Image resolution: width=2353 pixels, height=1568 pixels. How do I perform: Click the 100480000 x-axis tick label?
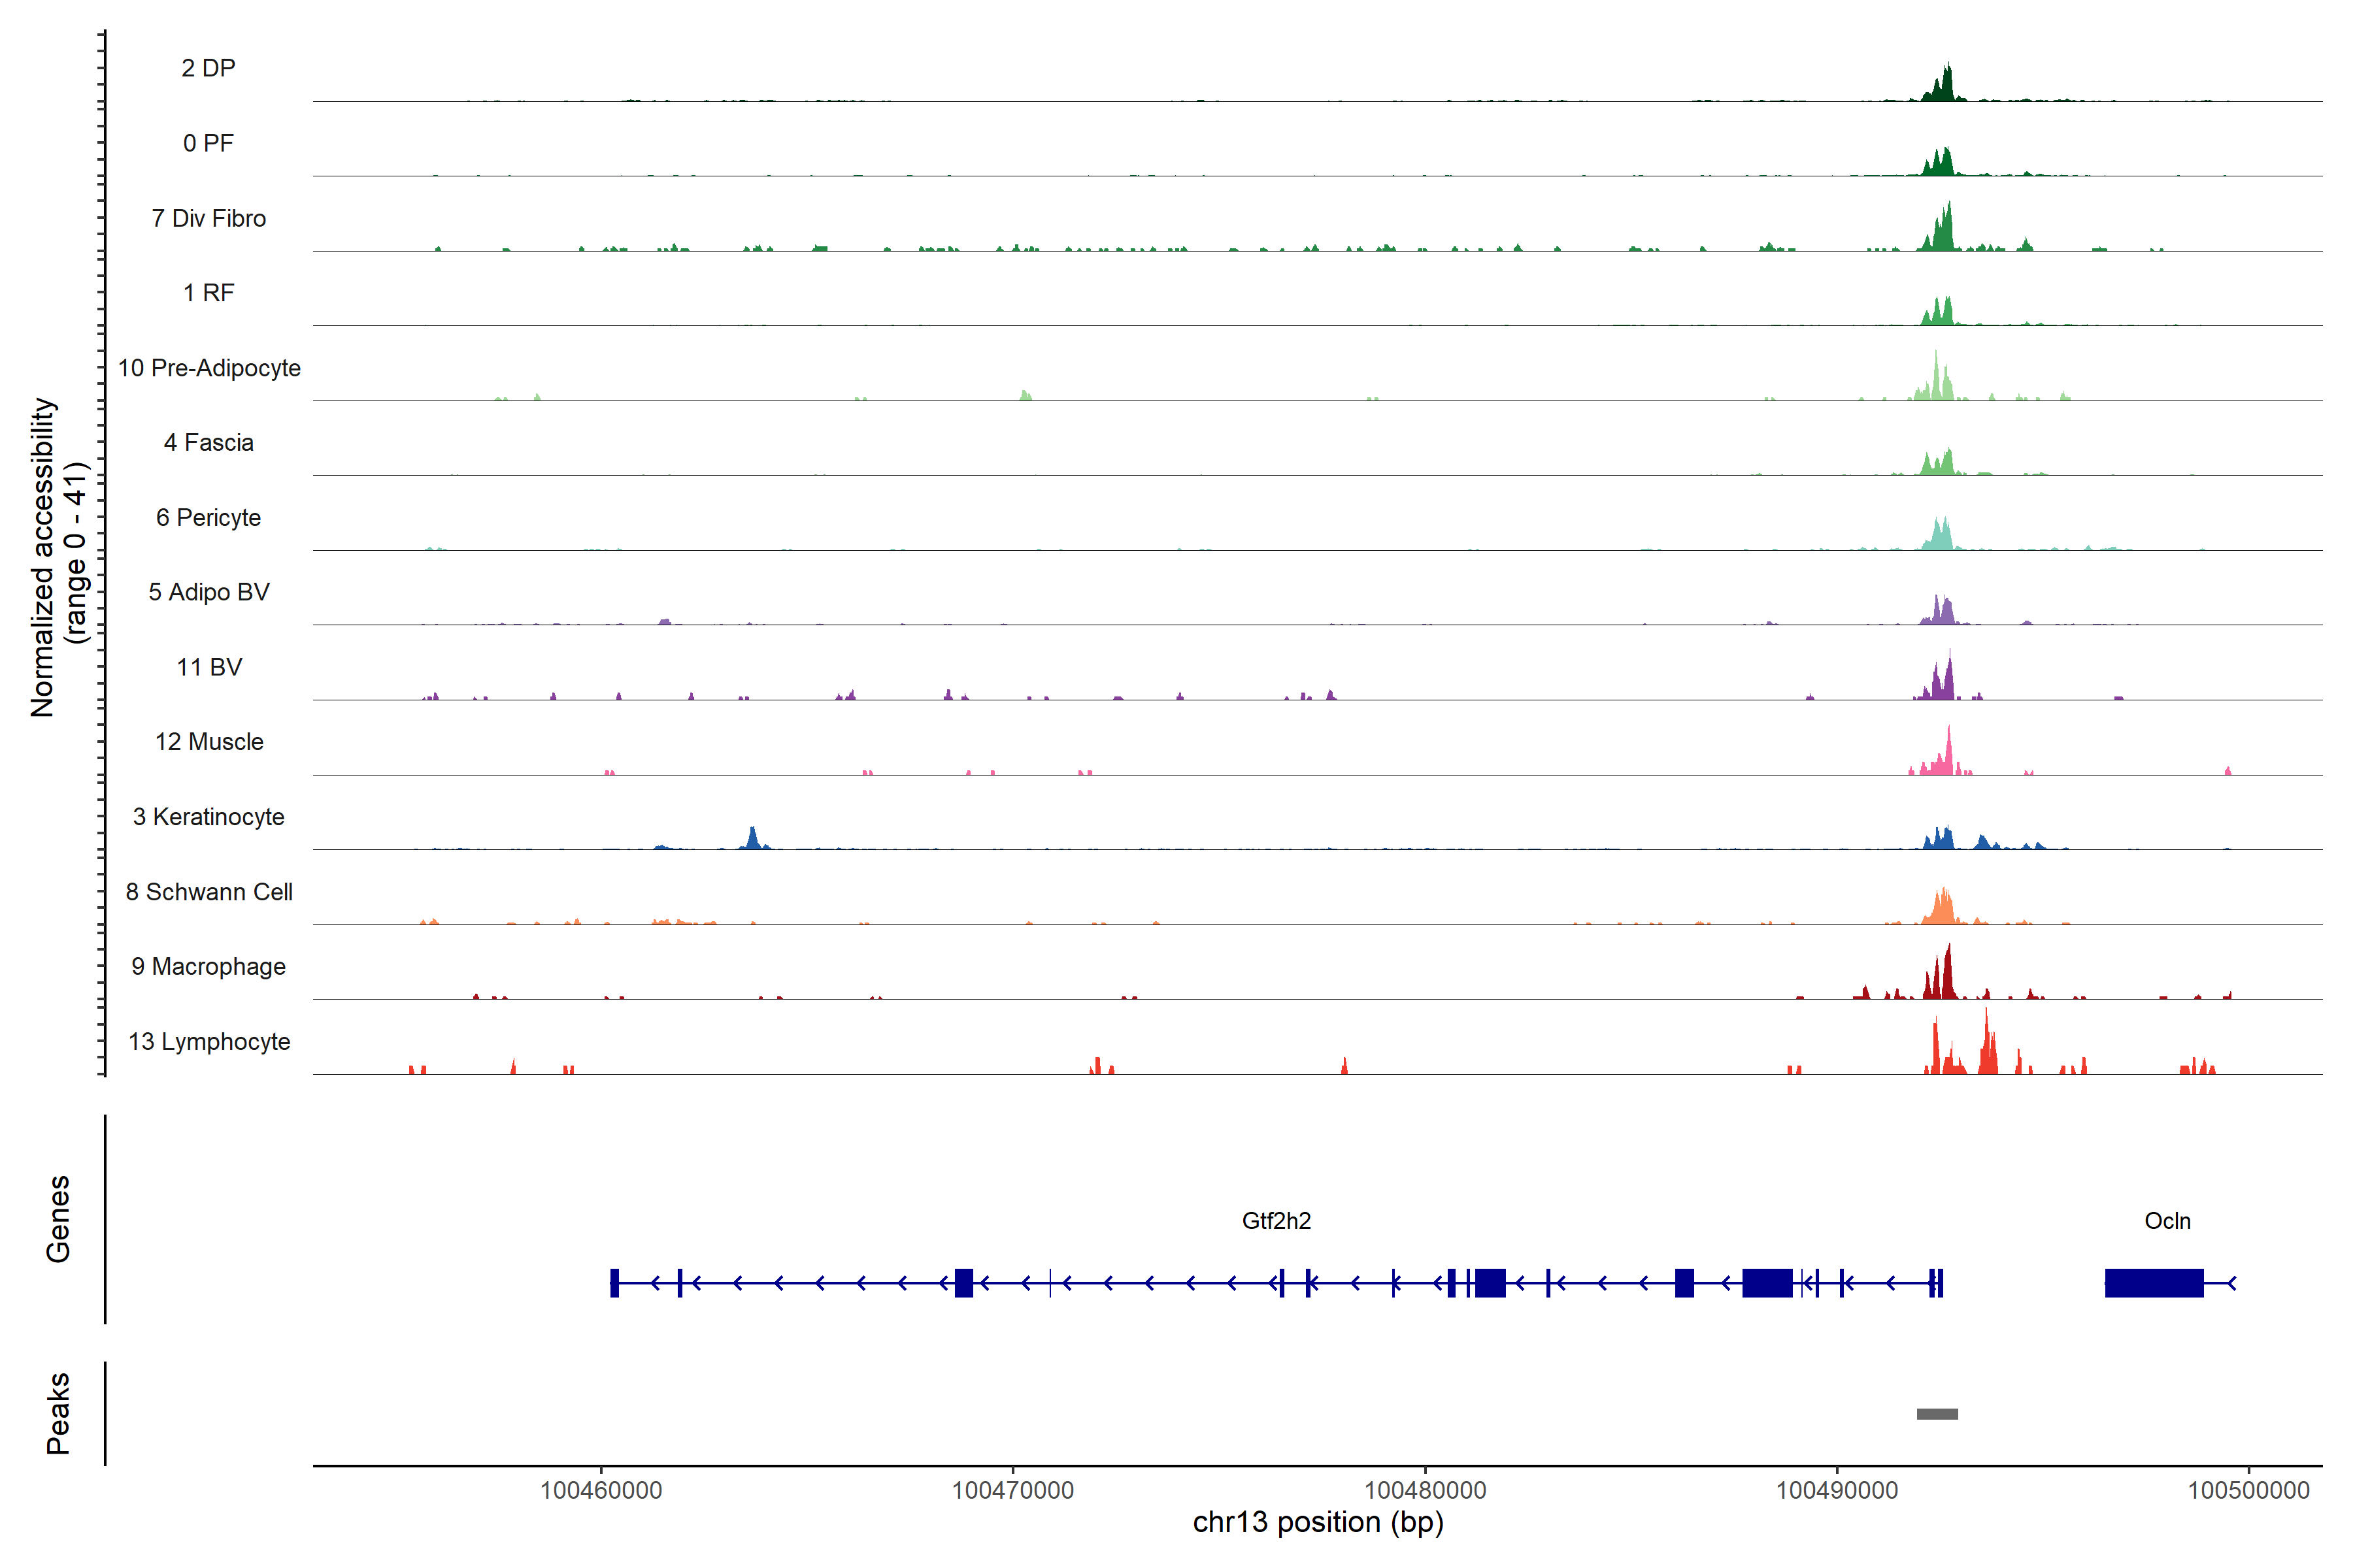[x=1425, y=1490]
